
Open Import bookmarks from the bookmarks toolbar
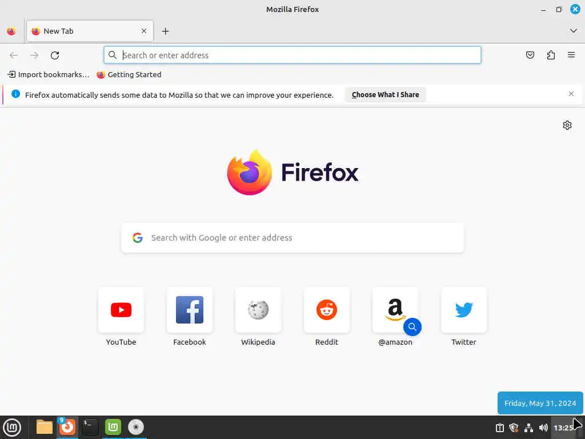pos(49,75)
